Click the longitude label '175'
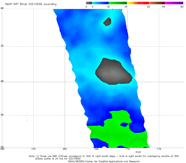This screenshot has height=163, width=186. [x=159, y=149]
